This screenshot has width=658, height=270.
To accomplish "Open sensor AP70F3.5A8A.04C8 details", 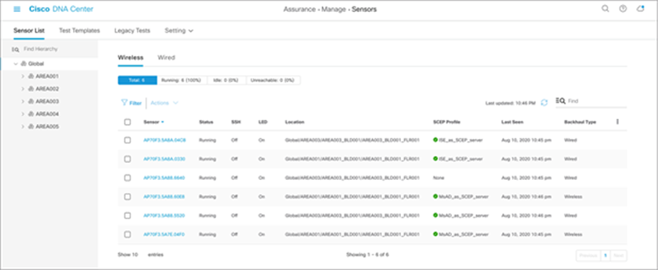I will (x=164, y=140).
